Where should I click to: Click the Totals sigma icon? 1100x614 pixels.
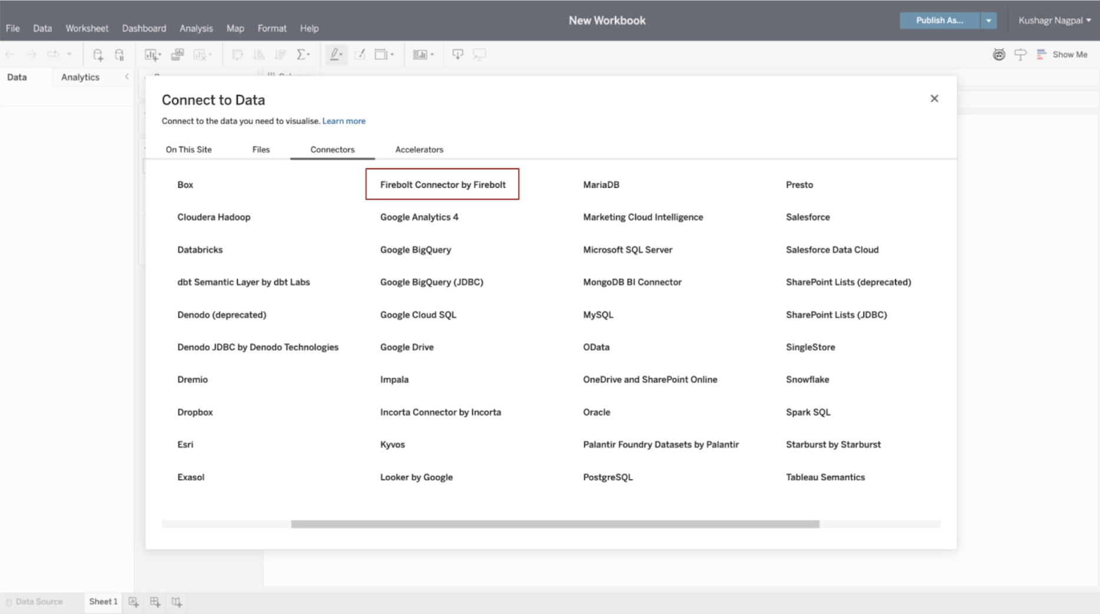click(x=302, y=55)
